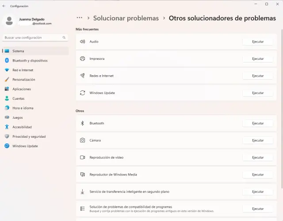Run the Windows Update troubleshooter
Image resolution: width=283 pixels, height=221 pixels.
click(x=258, y=93)
